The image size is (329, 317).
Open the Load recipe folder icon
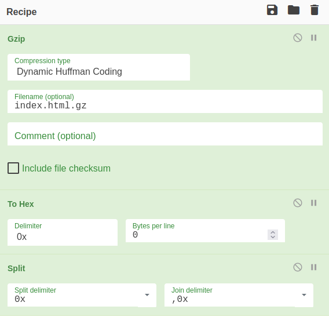[x=294, y=10]
